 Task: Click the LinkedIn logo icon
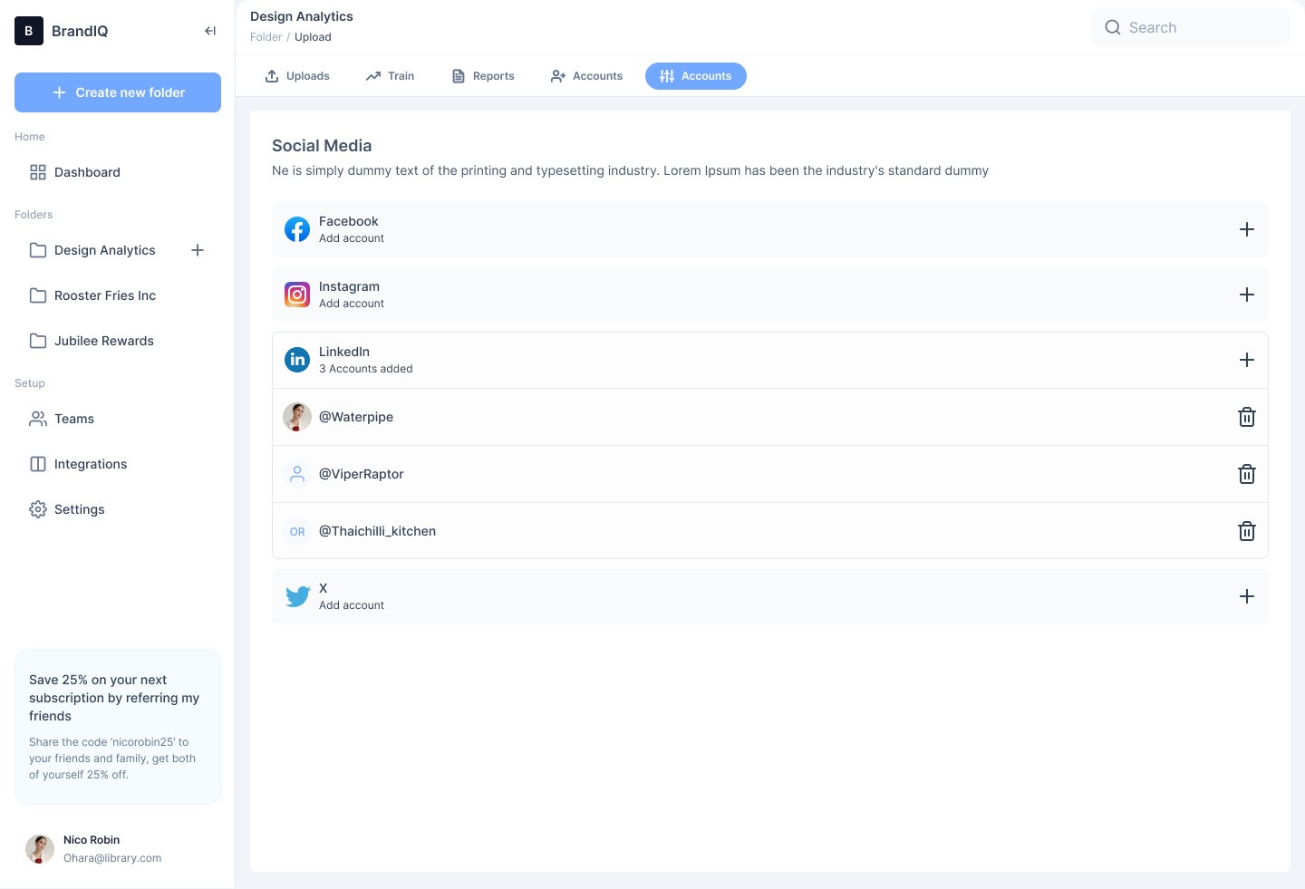297,360
